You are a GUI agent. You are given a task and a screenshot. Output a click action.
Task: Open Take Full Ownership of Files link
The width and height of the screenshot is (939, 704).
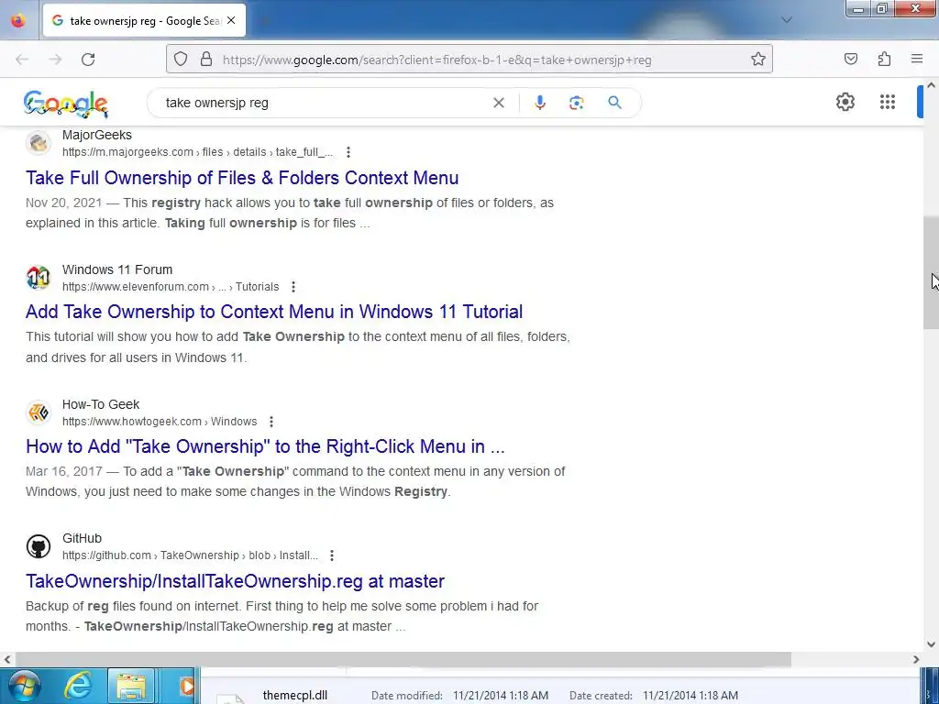click(x=242, y=178)
